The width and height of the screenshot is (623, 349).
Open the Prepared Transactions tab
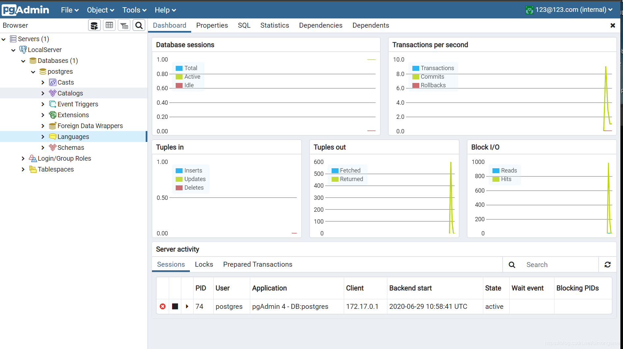(258, 264)
